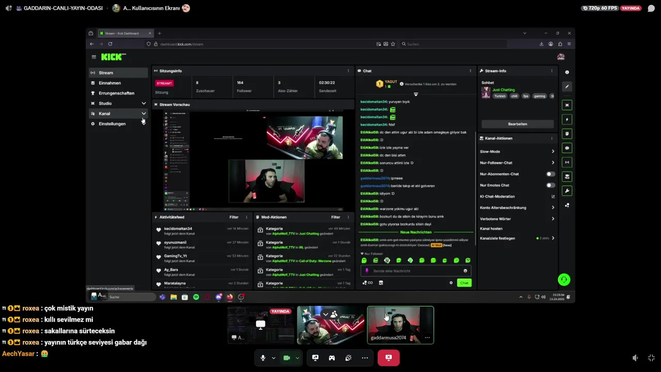661x372 pixels.
Task: Click the Kanal hosten action
Action: [x=491, y=228]
